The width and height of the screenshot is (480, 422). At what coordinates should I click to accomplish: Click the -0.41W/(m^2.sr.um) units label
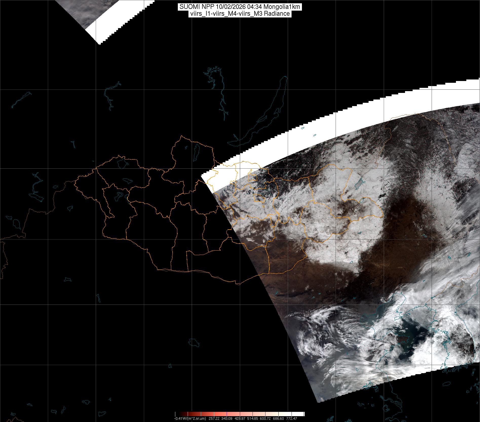pyautogui.click(x=190, y=418)
